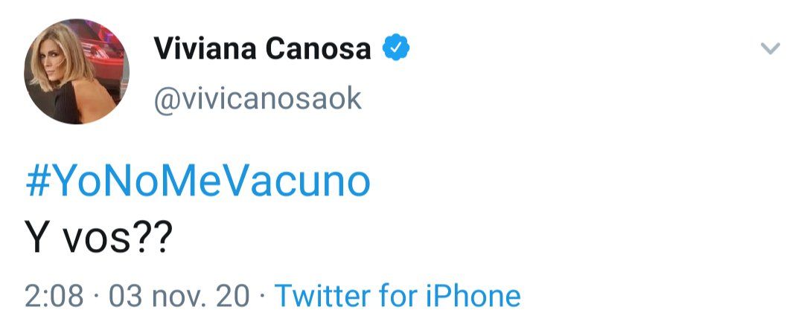This screenshot has height=336, width=804.
Task: Open Viviana Canosa's profile picture
Action: tap(77, 73)
